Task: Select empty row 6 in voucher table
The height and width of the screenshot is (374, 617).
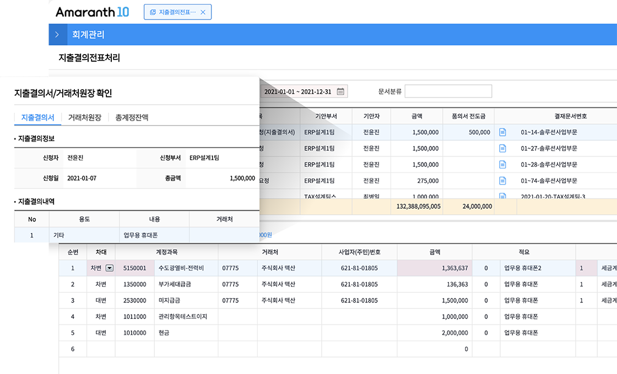Action: [338, 349]
